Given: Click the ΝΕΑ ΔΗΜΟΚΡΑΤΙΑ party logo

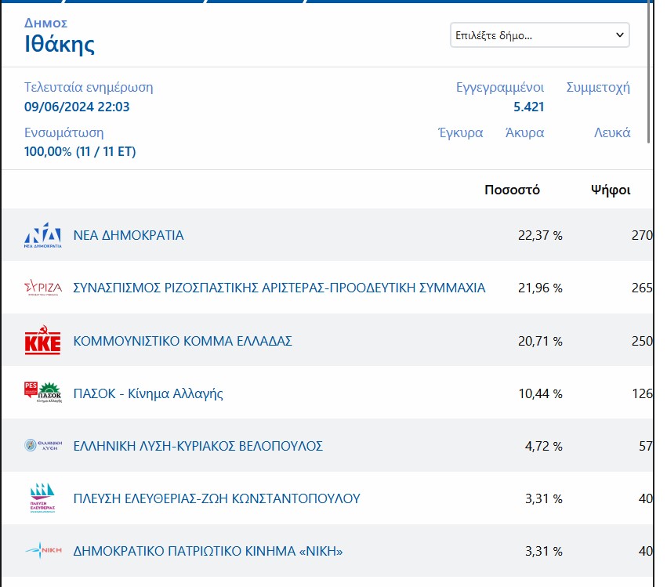Looking at the screenshot, I should (43, 235).
